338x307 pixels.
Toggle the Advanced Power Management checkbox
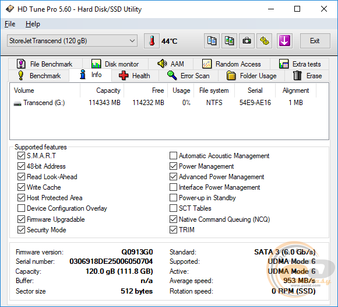173,177
